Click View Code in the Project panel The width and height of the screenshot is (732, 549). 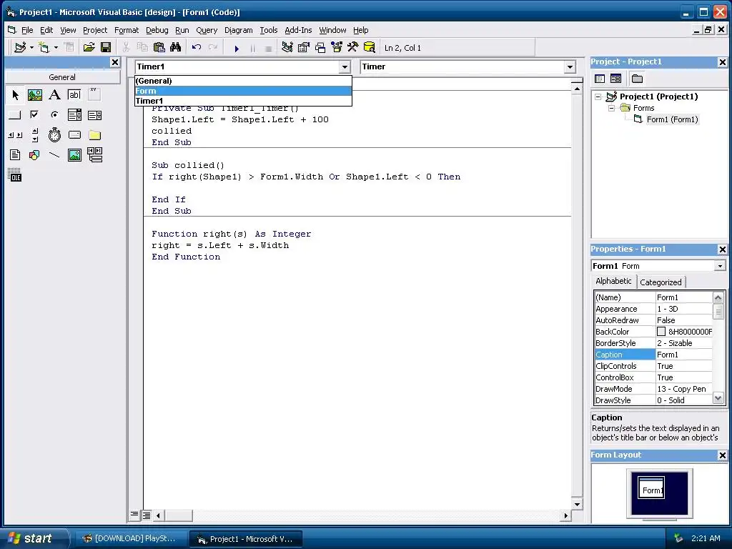tap(600, 79)
